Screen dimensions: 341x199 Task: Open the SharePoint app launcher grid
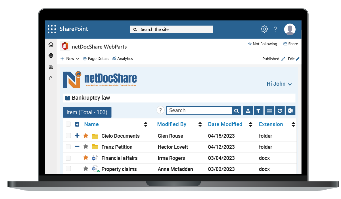click(x=52, y=29)
